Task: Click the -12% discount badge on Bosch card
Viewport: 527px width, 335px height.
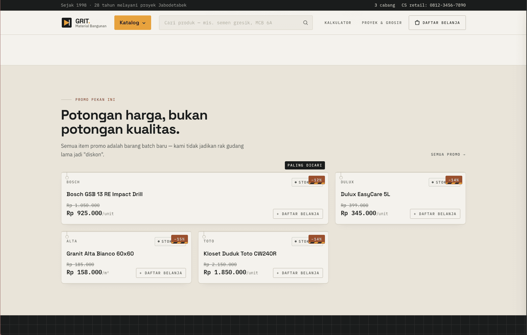Action: [x=317, y=180]
